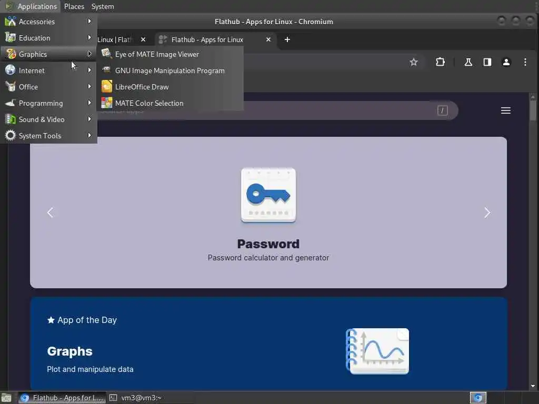Click the GIMP mascot icon
539x404 pixels.
pyautogui.click(x=106, y=70)
